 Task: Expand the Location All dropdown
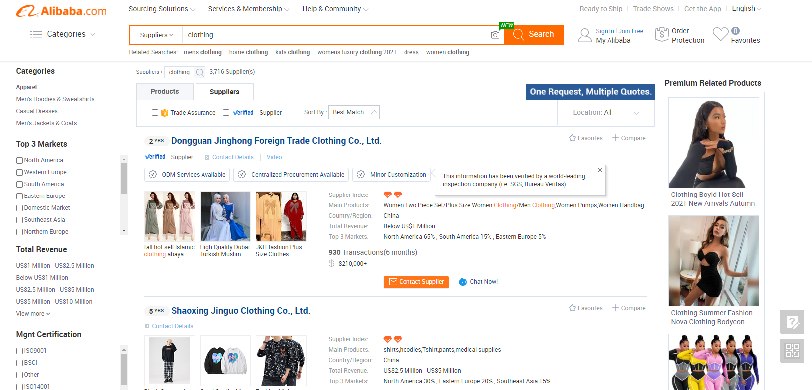point(606,113)
